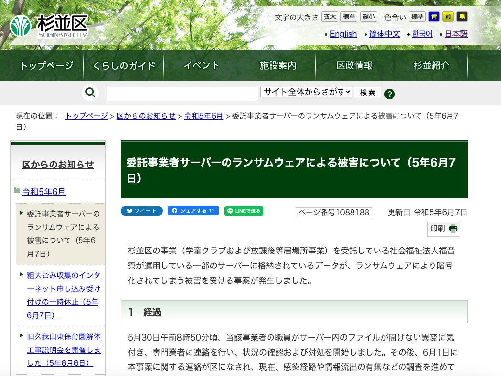This screenshot has height=376, width=501.
Task: Switch language to 日本語
Action: pyautogui.click(x=456, y=34)
